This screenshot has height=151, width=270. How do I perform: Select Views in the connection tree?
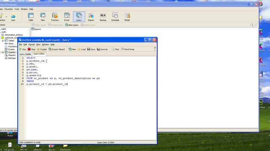(11, 44)
